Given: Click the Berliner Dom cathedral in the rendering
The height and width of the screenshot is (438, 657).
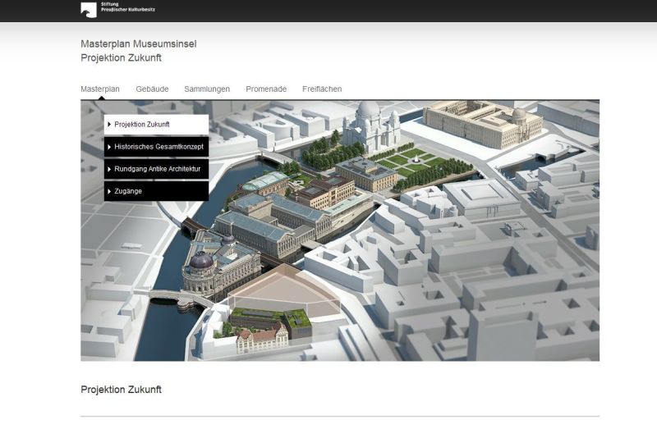Looking at the screenshot, I should pos(371,125).
